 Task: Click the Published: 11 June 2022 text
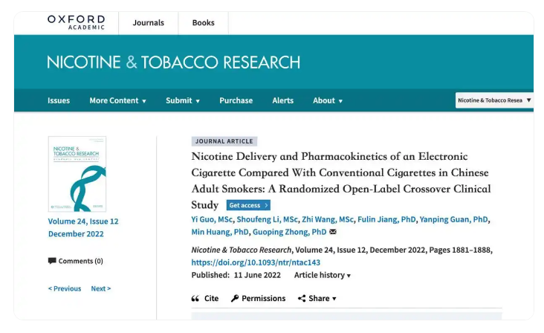pos(236,276)
